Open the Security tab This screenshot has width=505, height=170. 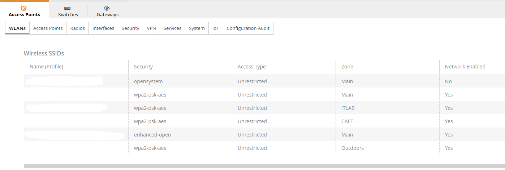click(x=130, y=28)
